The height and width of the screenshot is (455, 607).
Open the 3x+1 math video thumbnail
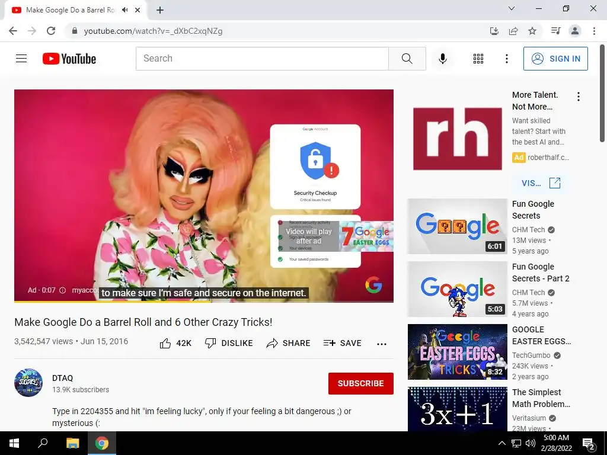tap(457, 409)
